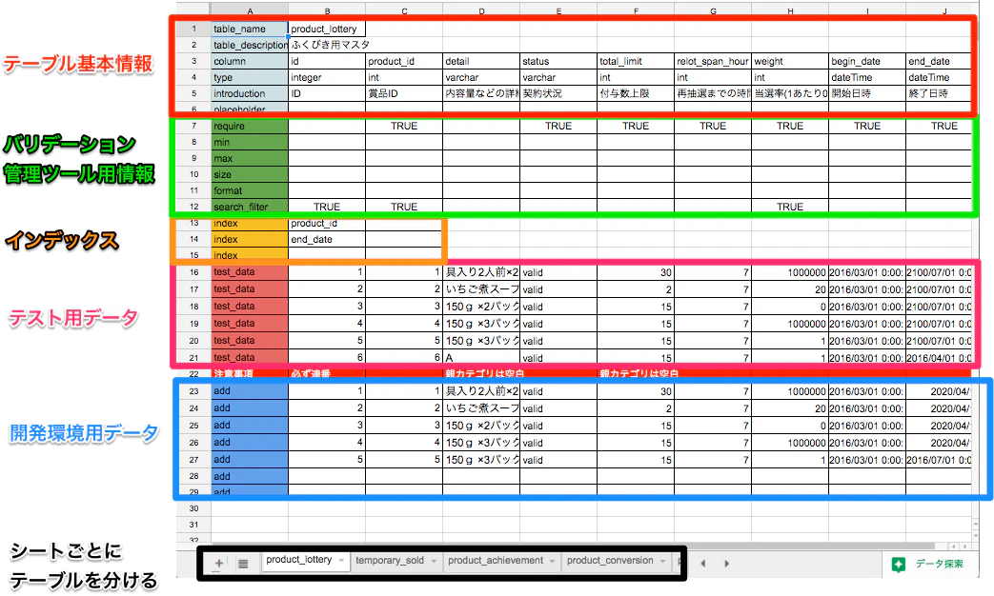This screenshot has width=994, height=596.
Task: Switch to the product_conversion sheet tab
Action: tap(610, 561)
